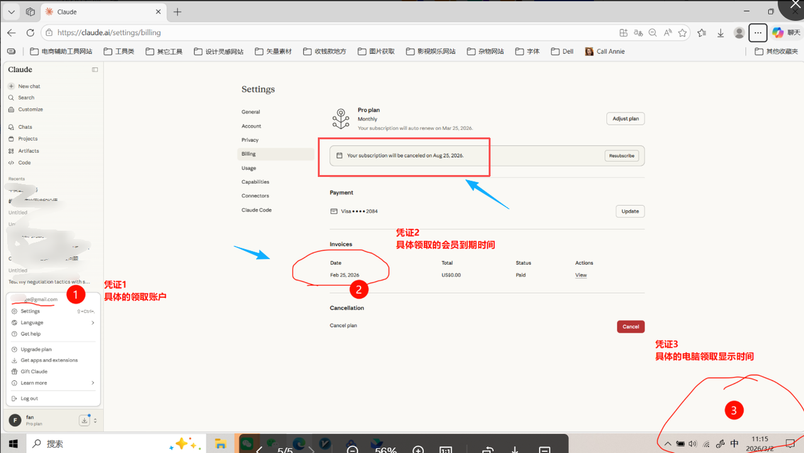Open File Explorer from the taskbar
The height and width of the screenshot is (453, 804).
point(220,444)
